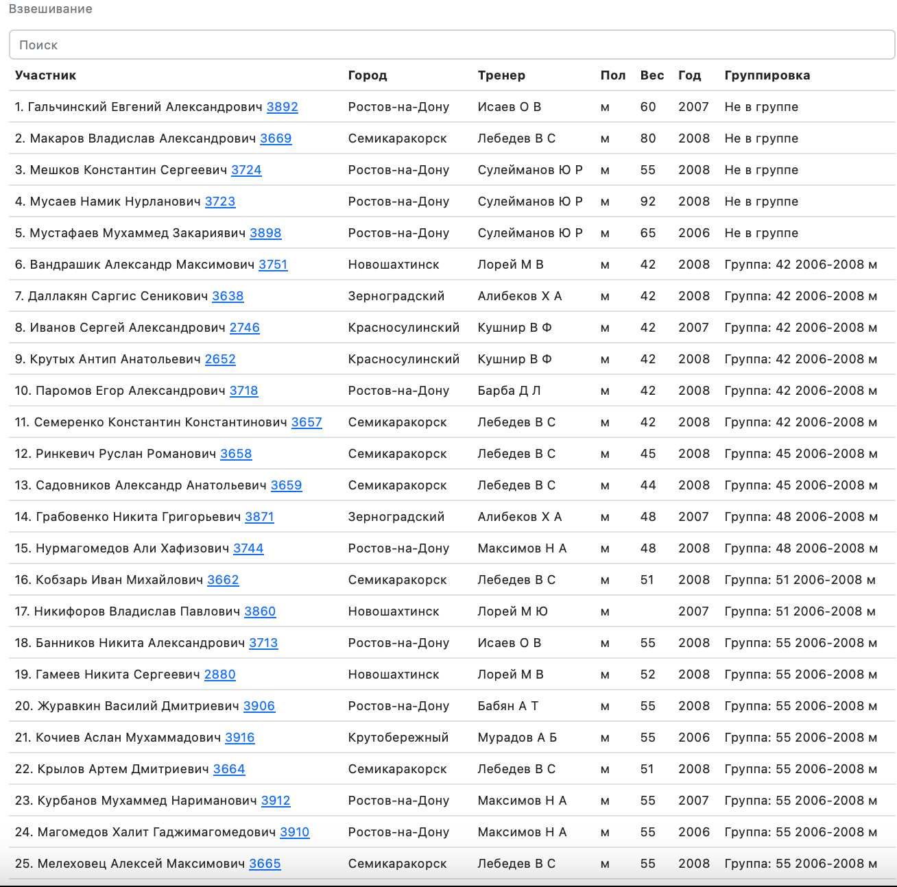897x887 pixels.
Task: Follow link 3916 for Кочиев Аслан
Action: (x=240, y=738)
